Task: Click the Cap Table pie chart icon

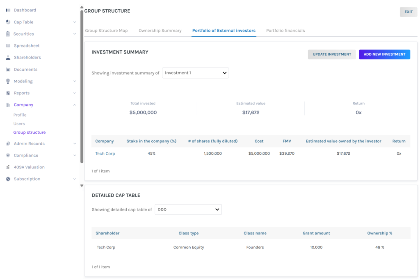Action: 8,22
